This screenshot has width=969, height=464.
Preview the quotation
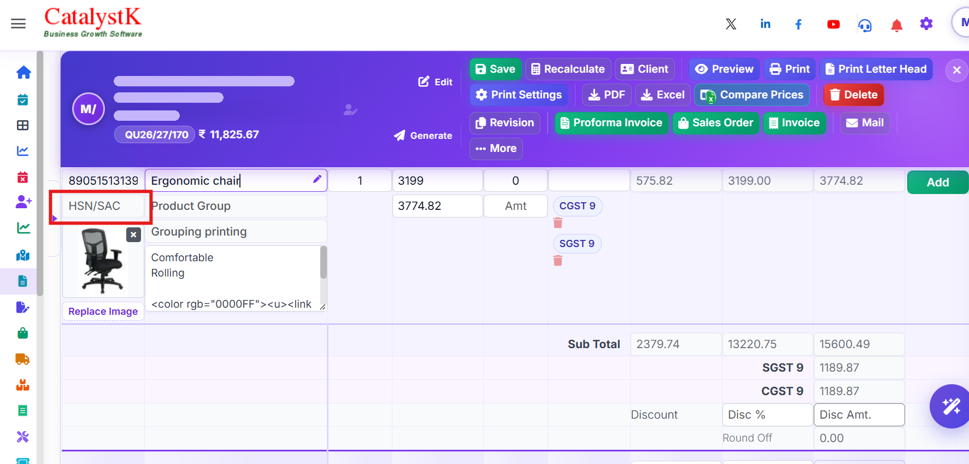[x=724, y=69]
